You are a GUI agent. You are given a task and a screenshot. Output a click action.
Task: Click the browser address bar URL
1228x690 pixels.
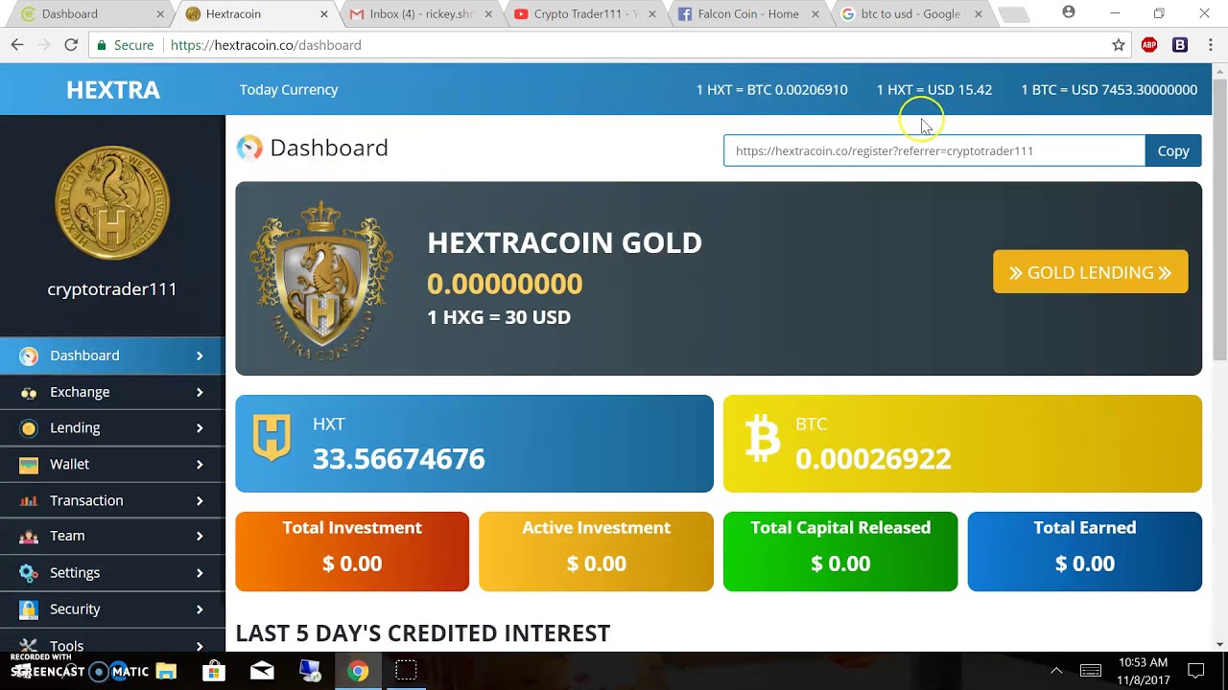point(266,45)
